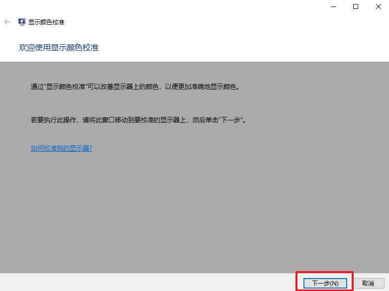
Task: Click the back arrow in the header
Action: pyautogui.click(x=7, y=22)
